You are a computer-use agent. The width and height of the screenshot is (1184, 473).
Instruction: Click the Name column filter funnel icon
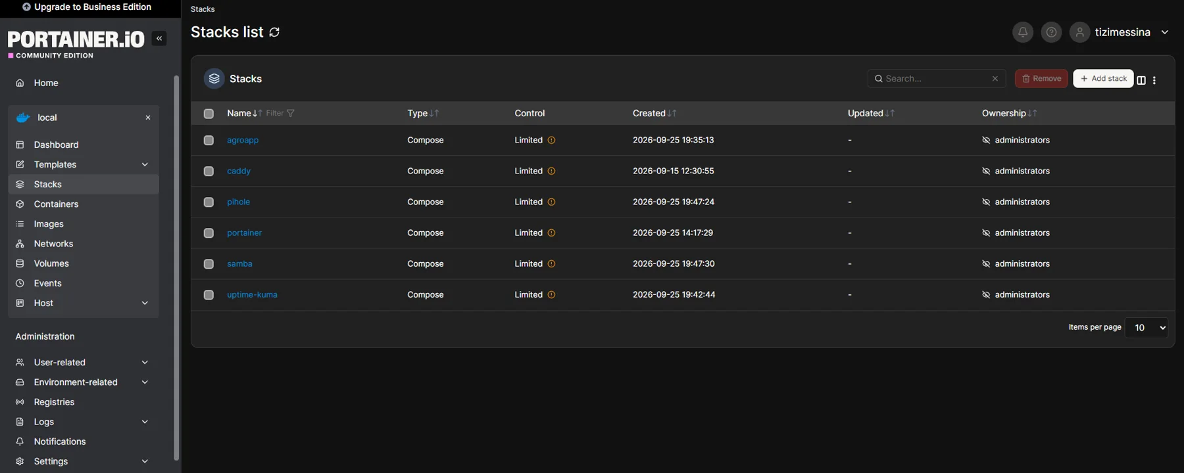(291, 114)
